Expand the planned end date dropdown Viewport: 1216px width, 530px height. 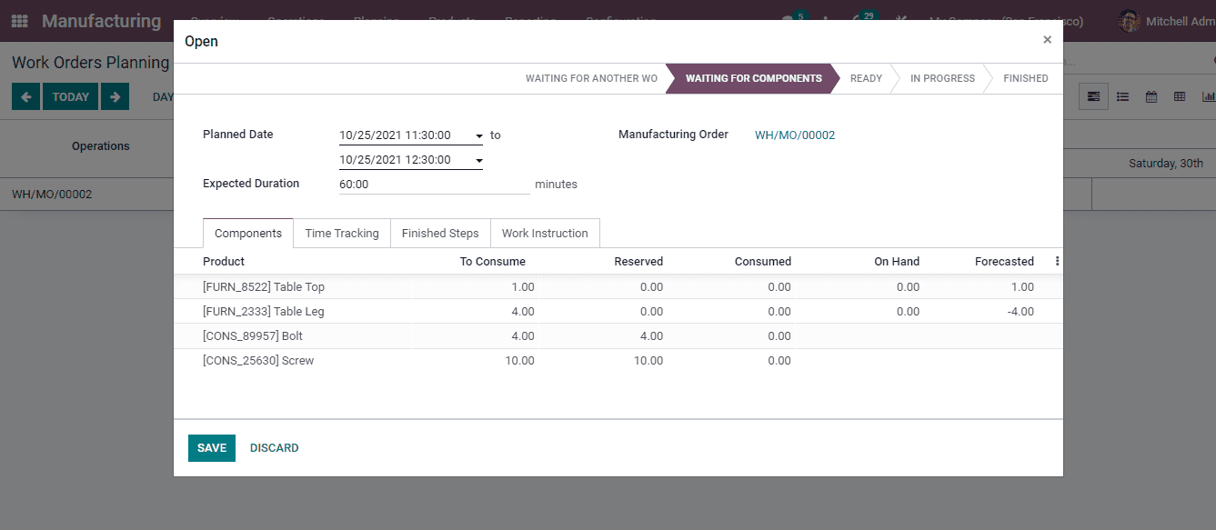478,160
